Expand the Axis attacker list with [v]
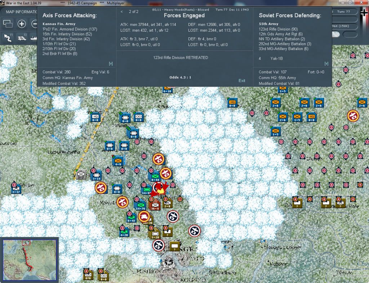The height and width of the screenshot is (283, 369). [111, 63]
